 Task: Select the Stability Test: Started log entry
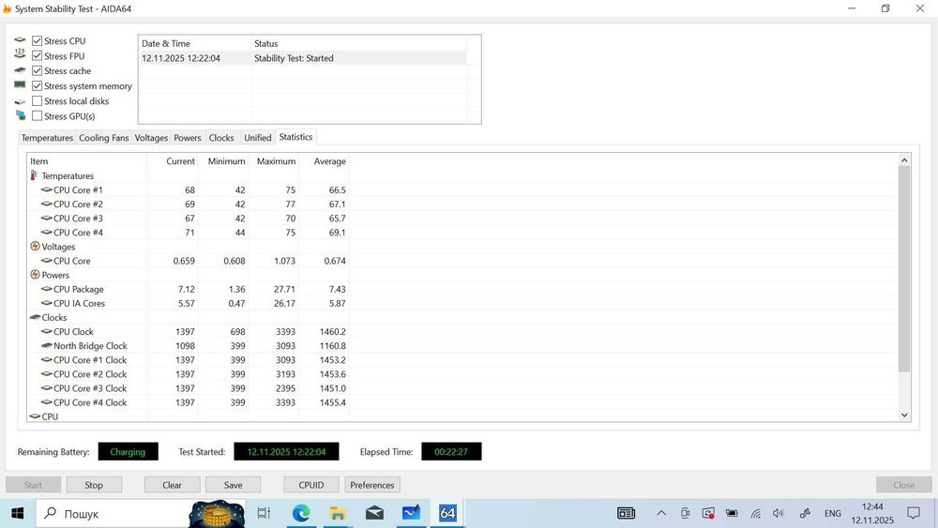pos(303,58)
